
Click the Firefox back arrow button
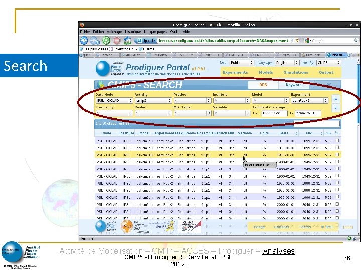[x=84, y=41]
